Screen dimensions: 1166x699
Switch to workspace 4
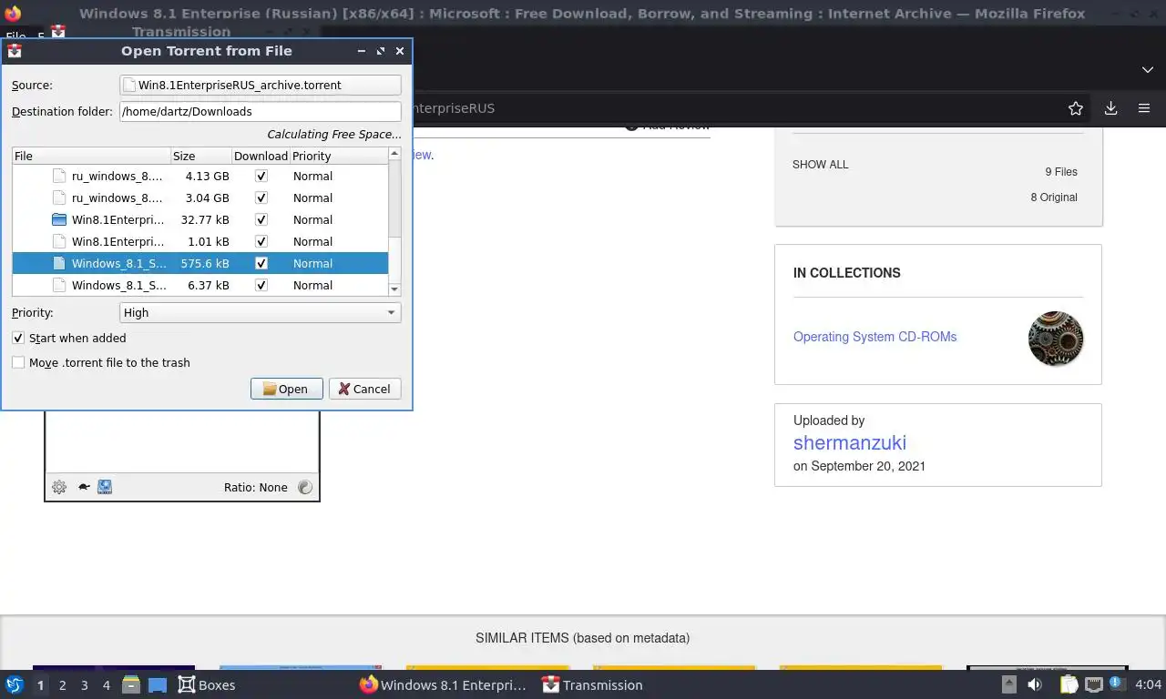pyautogui.click(x=107, y=684)
